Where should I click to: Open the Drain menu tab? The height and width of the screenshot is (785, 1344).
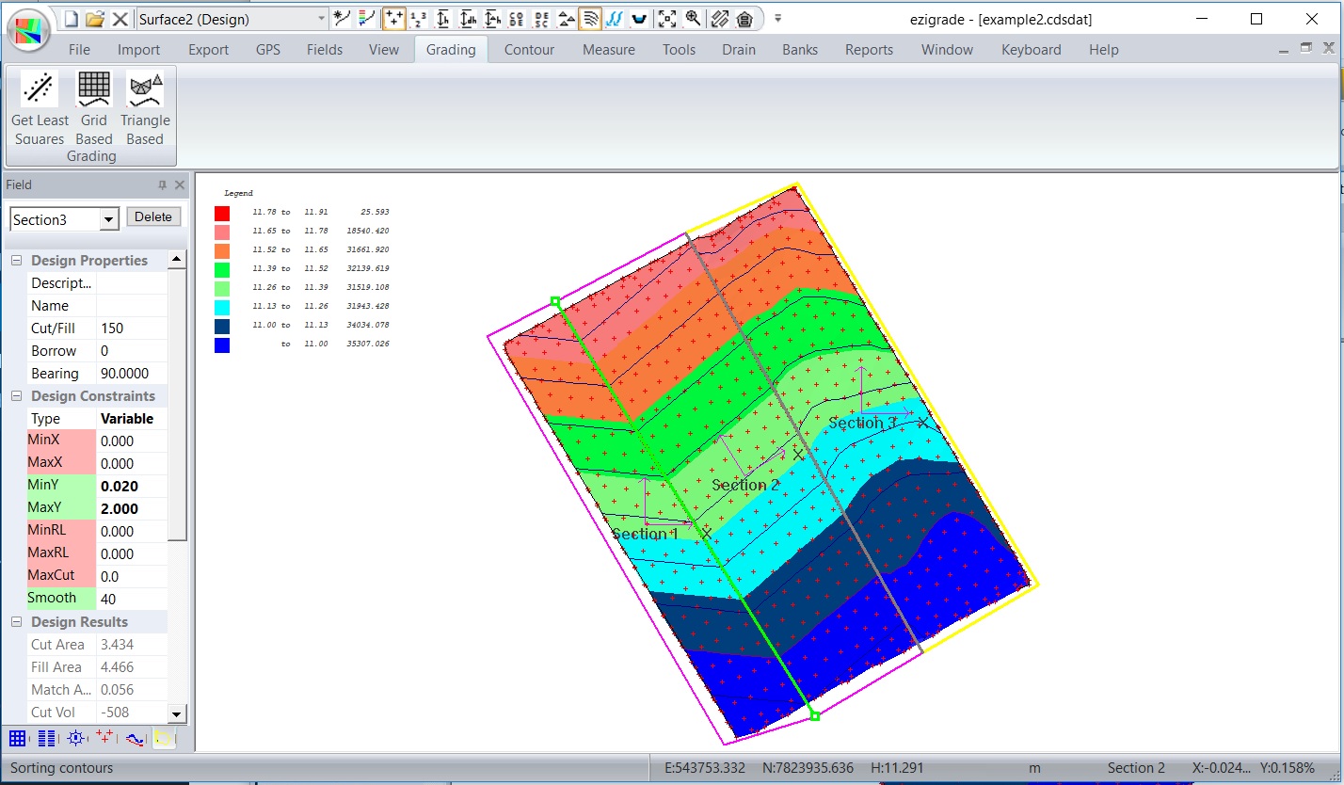click(738, 50)
